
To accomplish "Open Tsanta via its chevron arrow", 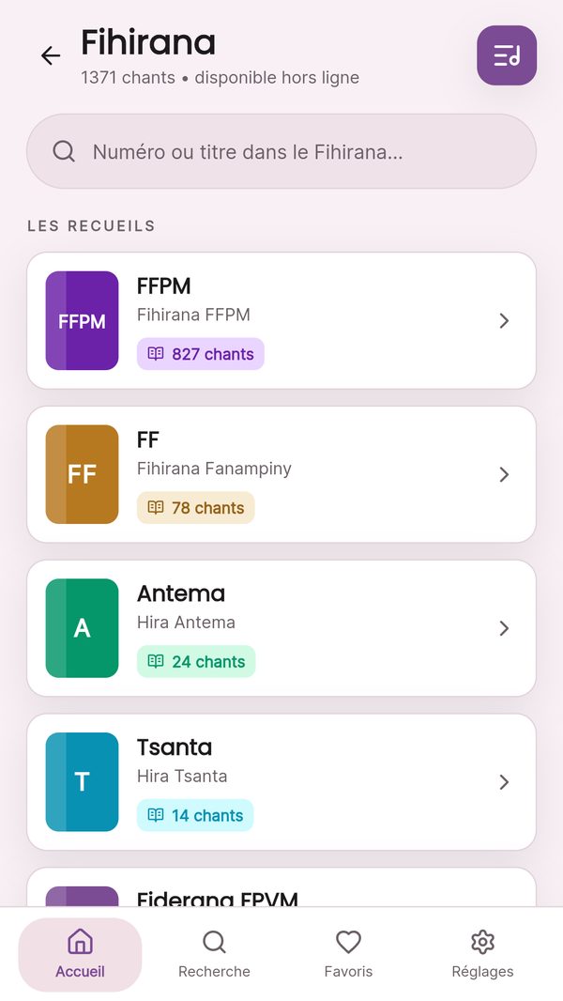I will tap(504, 782).
